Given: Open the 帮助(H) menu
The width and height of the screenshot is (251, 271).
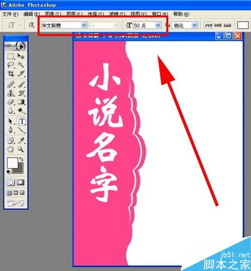Looking at the screenshot, I should (181, 14).
